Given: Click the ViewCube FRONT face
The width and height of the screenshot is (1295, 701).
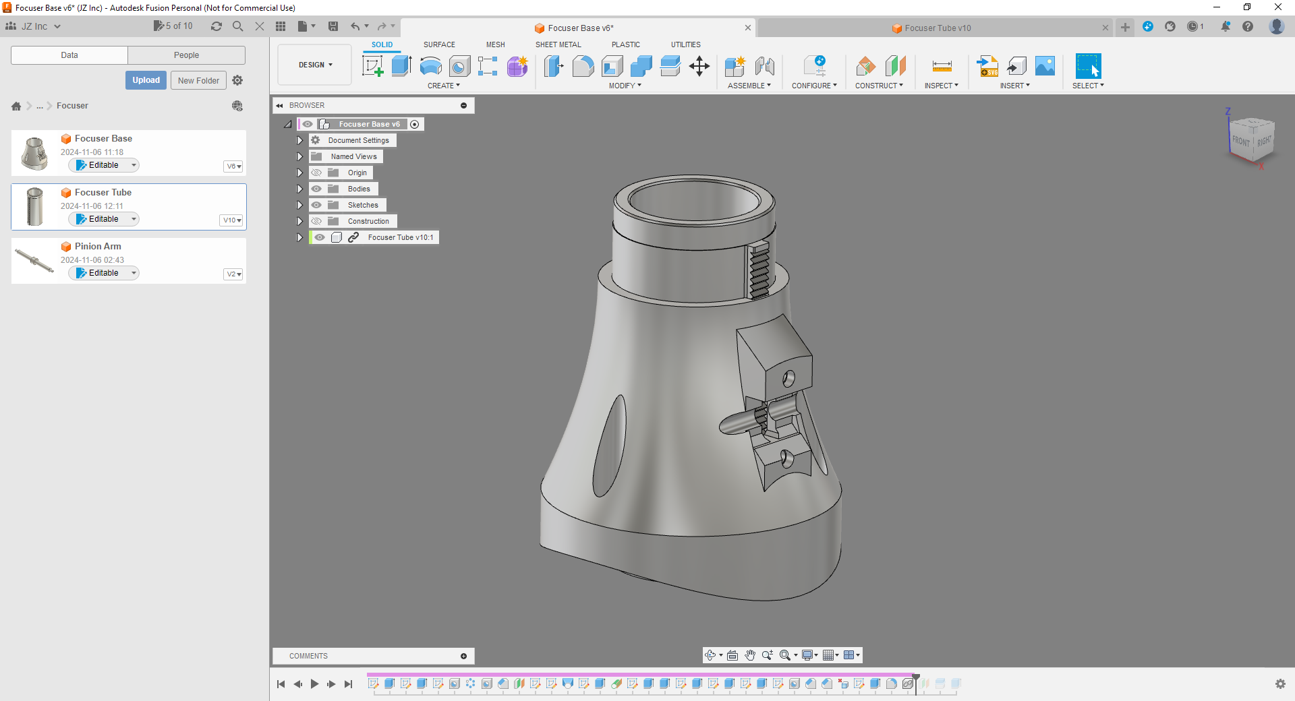Looking at the screenshot, I should (1241, 141).
